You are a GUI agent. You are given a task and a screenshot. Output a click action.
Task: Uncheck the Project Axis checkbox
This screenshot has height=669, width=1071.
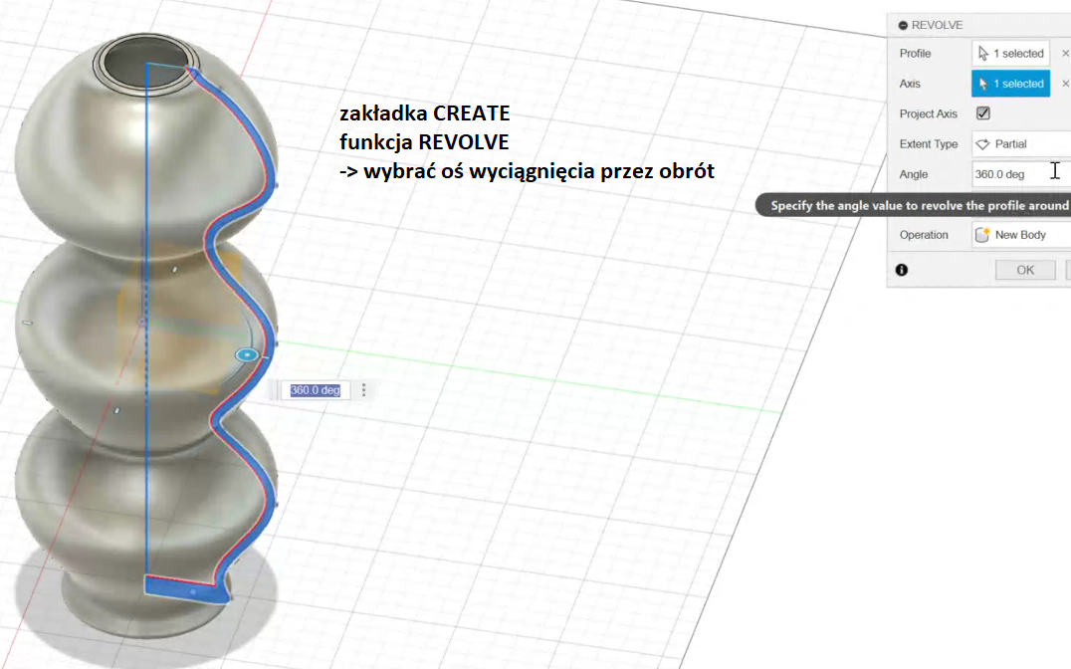click(x=983, y=113)
